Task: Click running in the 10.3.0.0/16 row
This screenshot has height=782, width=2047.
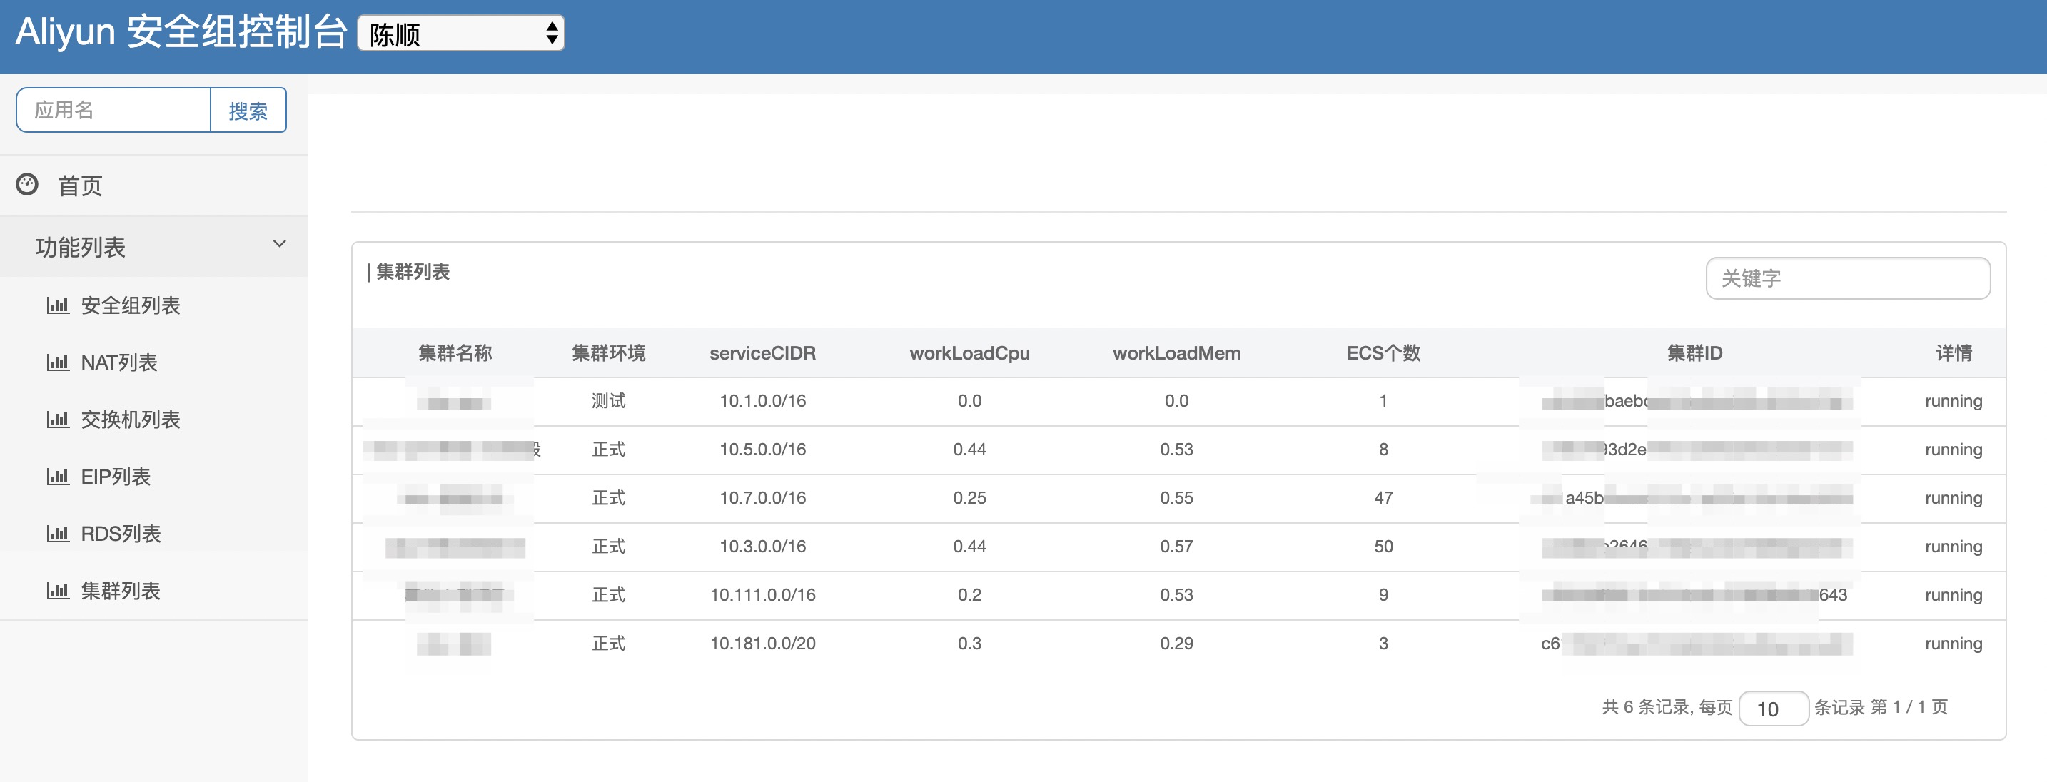Action: point(1954,546)
